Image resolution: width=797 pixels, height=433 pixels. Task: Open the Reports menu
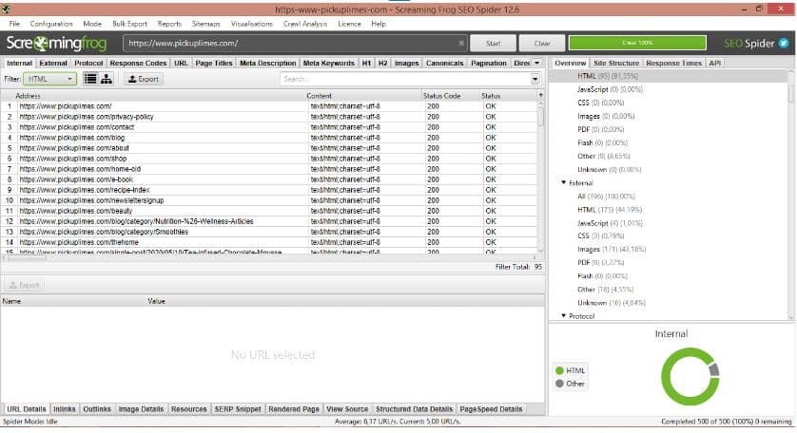coord(169,24)
